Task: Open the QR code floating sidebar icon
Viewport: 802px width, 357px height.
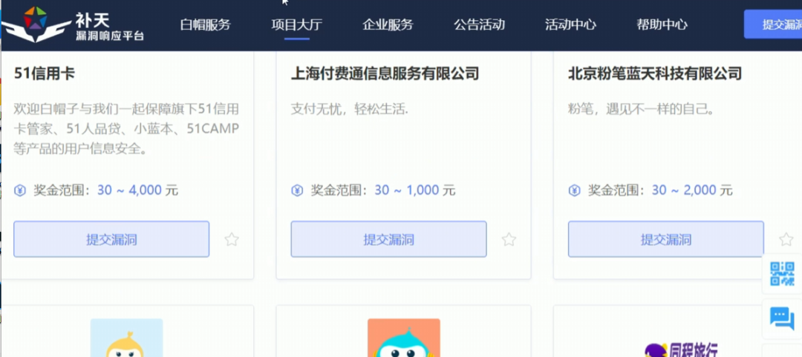Action: click(x=783, y=274)
